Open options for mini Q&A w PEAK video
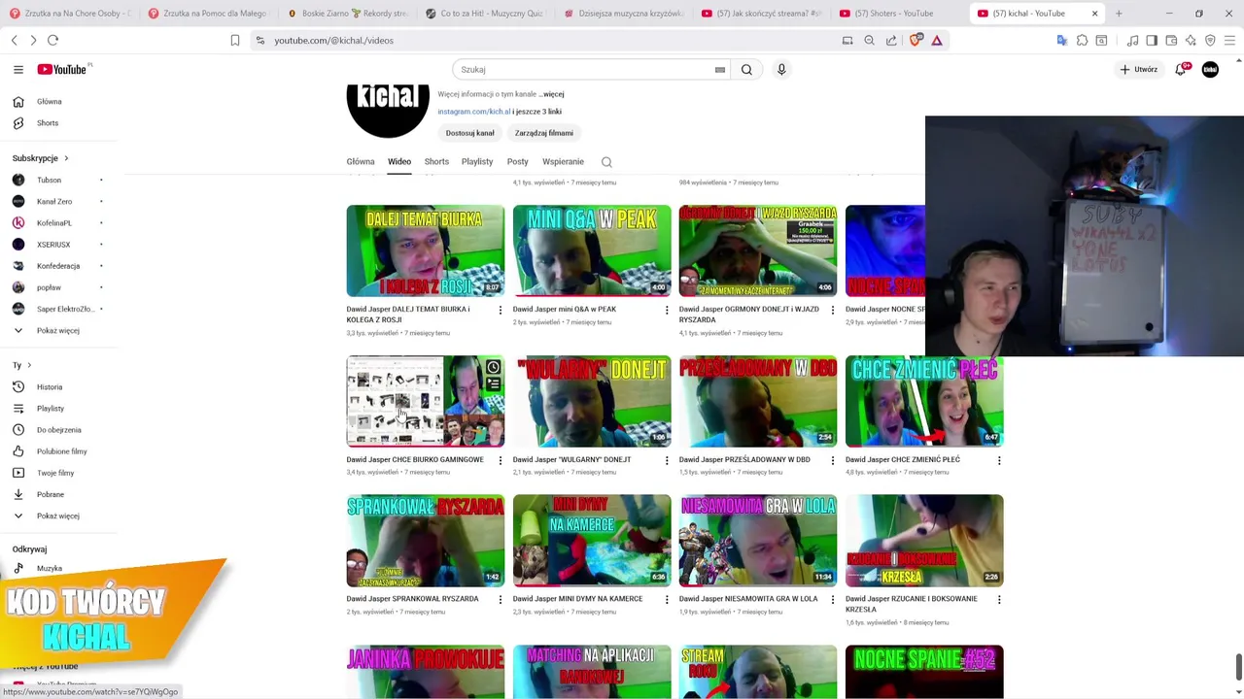 pos(667,310)
